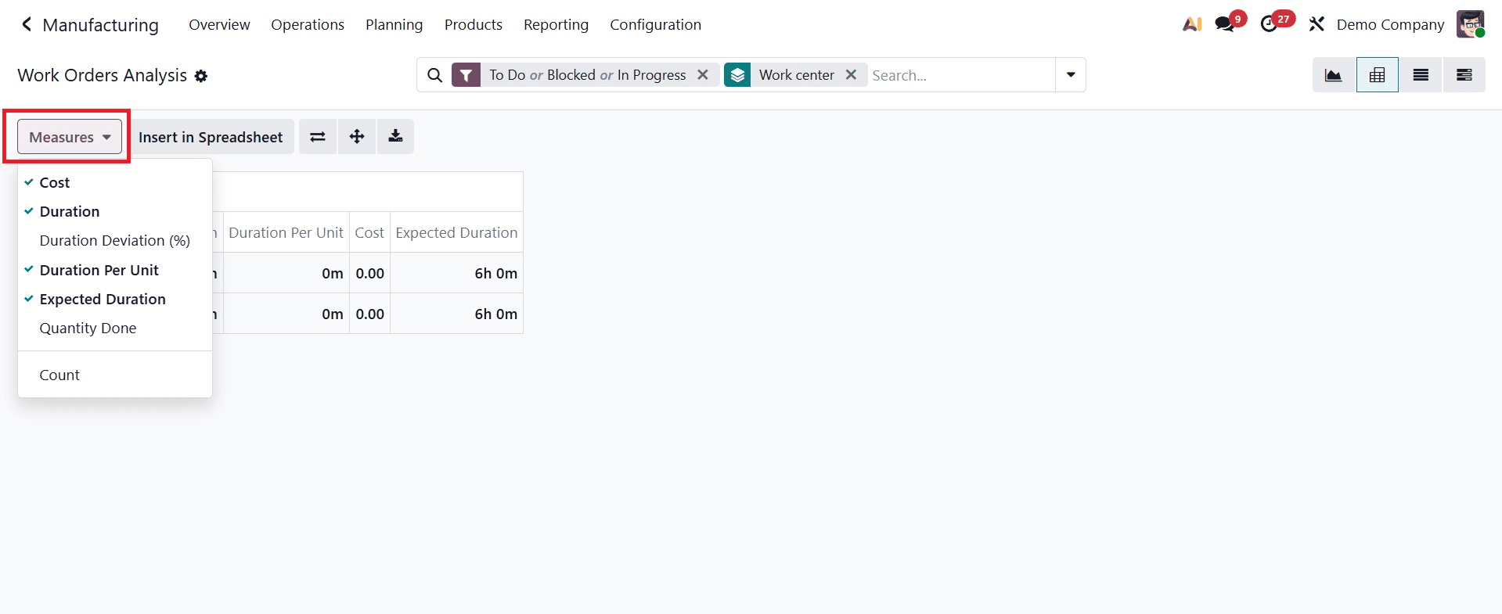Switch to pivot view
Image resolution: width=1502 pixels, height=614 pixels.
[x=1378, y=75]
